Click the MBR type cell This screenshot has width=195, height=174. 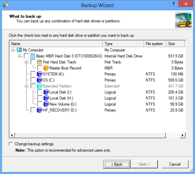pyautogui.click(x=109, y=68)
